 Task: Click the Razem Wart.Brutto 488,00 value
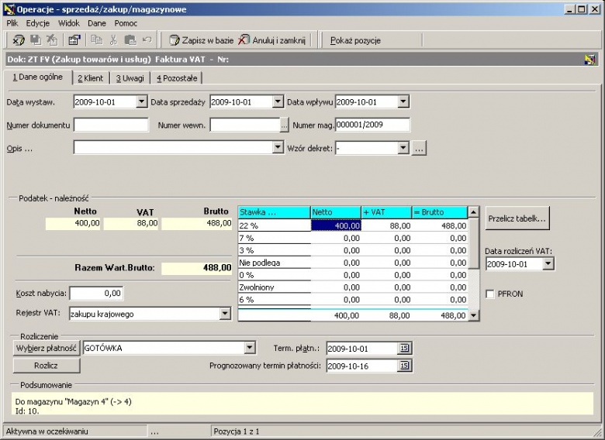click(196, 268)
